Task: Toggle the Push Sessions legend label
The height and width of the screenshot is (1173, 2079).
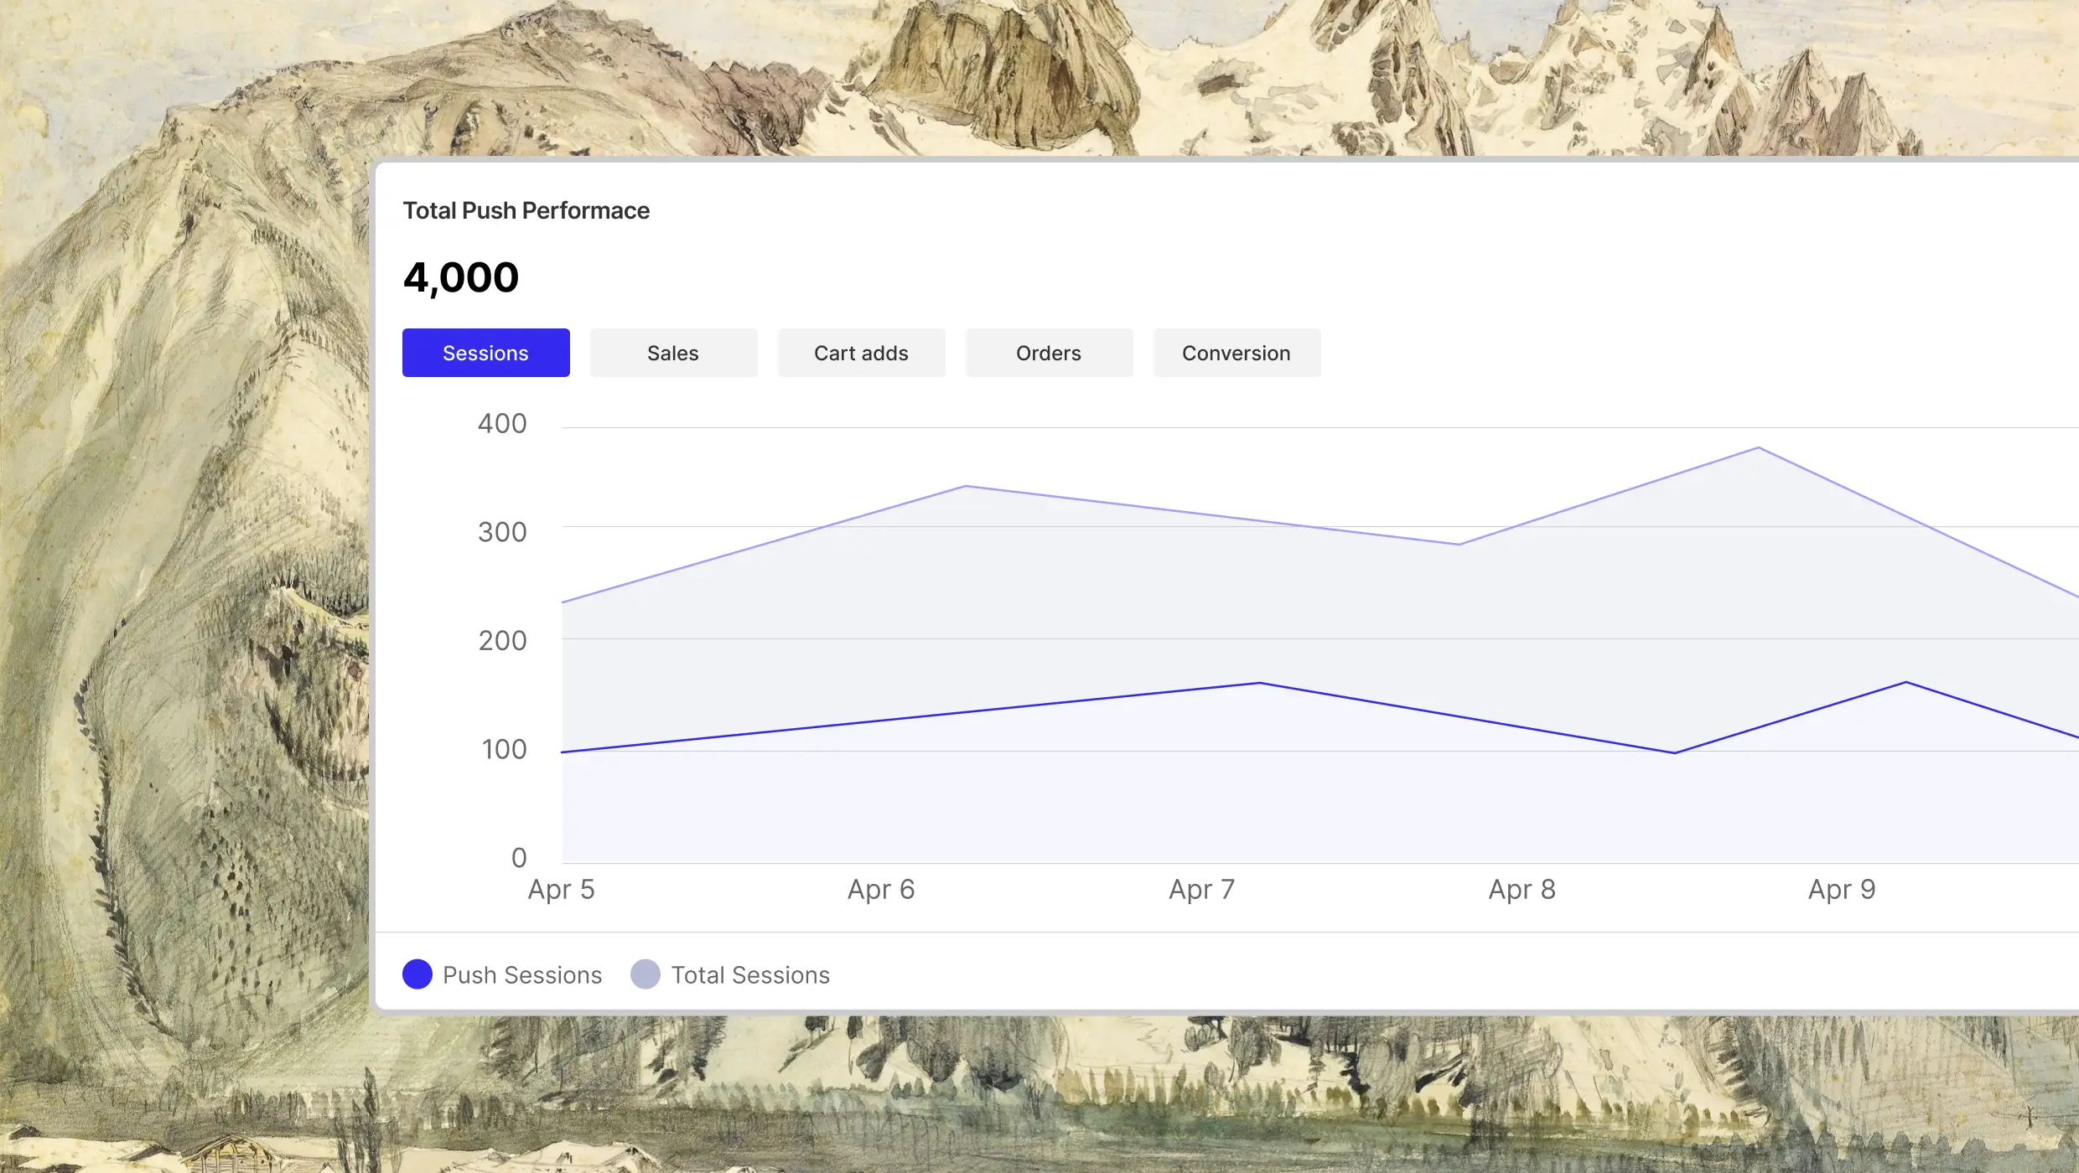Action: (522, 975)
